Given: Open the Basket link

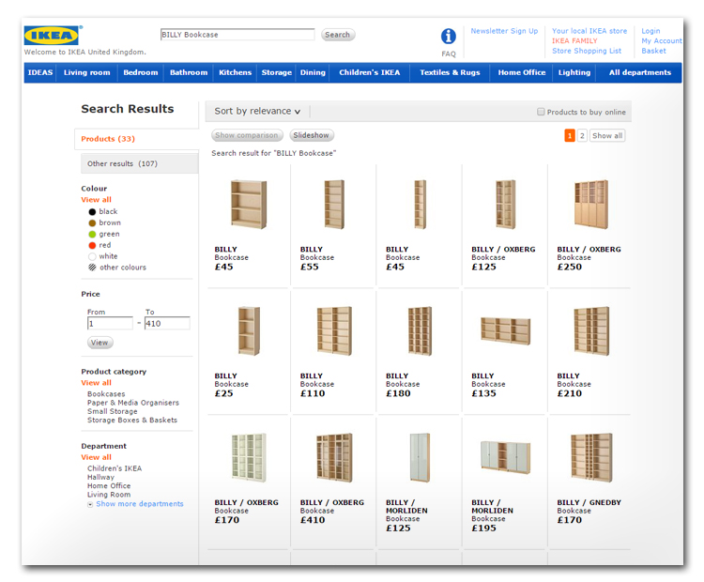Looking at the screenshot, I should tap(653, 51).
